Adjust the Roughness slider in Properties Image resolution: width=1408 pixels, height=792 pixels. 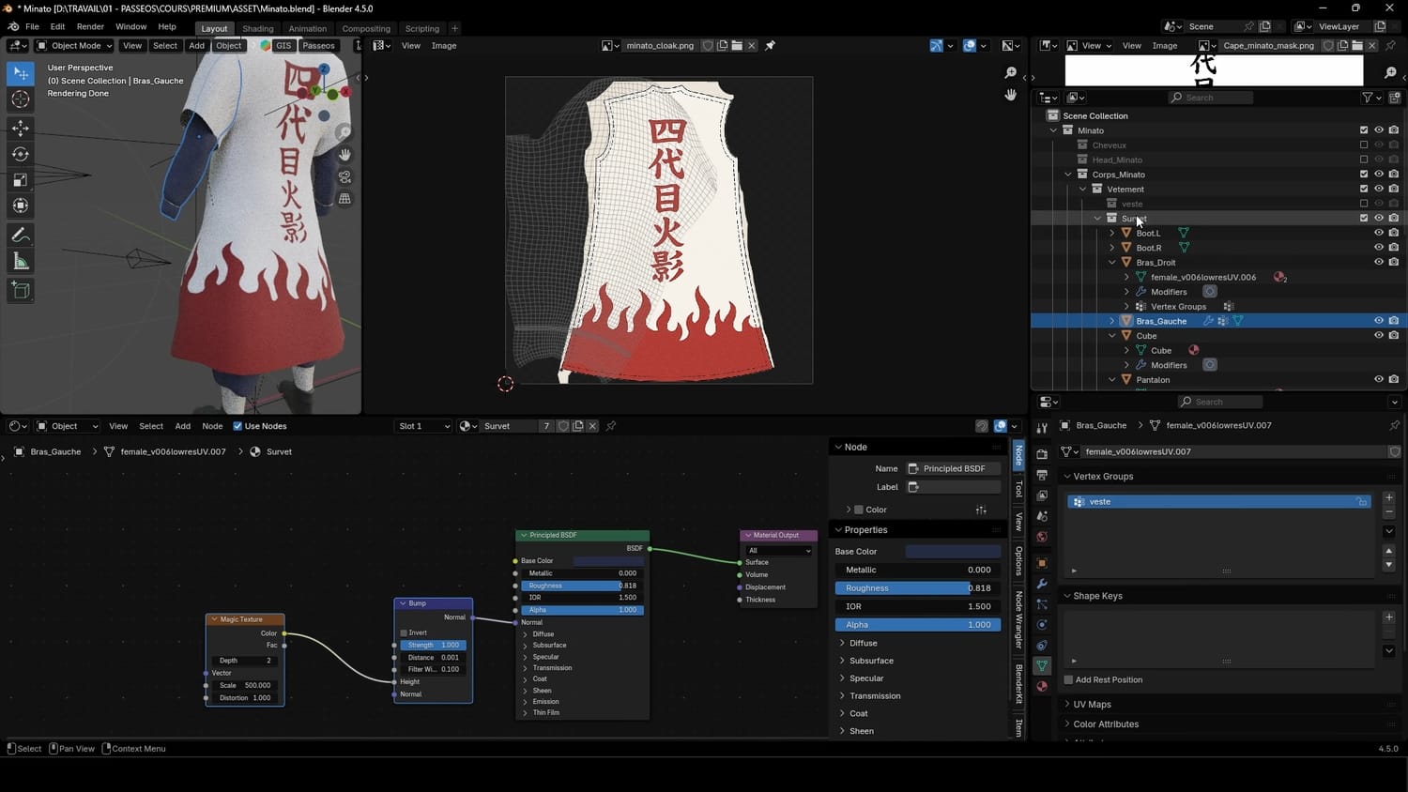tap(917, 588)
